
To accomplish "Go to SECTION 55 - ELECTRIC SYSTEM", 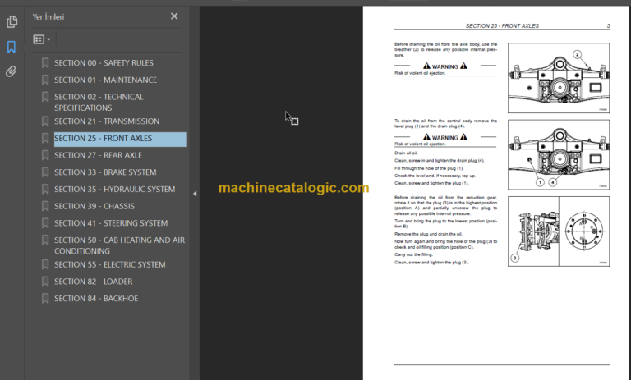I will pyautogui.click(x=110, y=264).
